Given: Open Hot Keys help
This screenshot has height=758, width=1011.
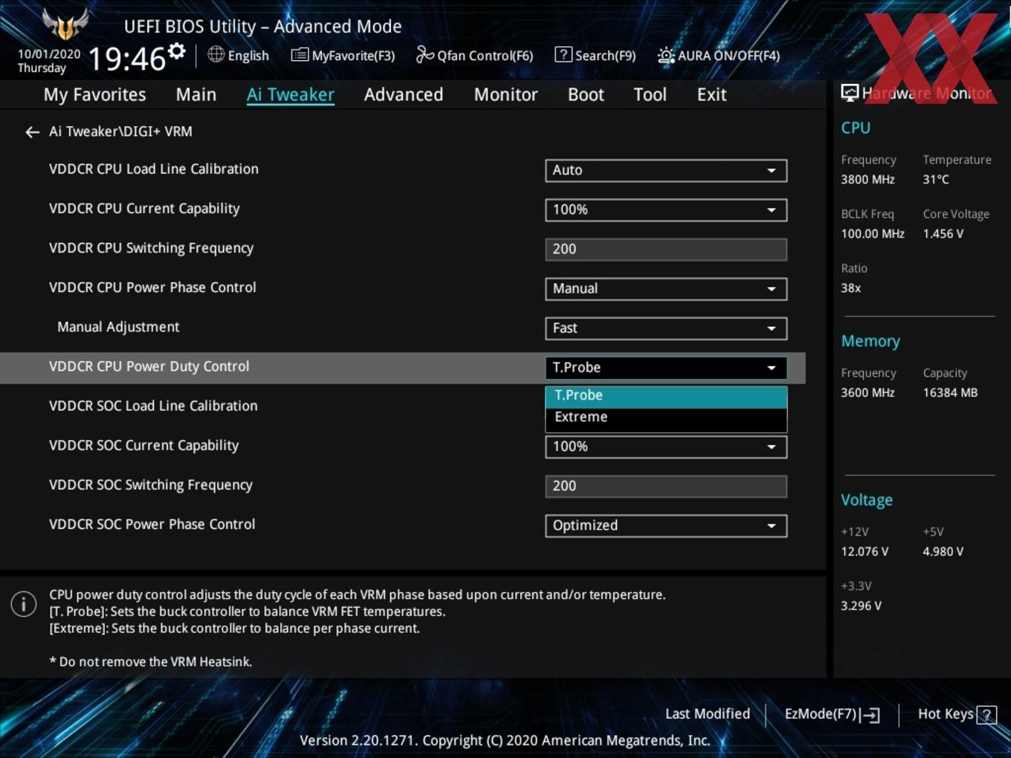Looking at the screenshot, I should click(x=946, y=714).
